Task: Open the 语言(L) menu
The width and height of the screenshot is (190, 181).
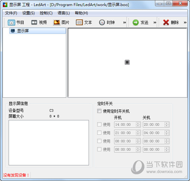Action: (x=64, y=13)
